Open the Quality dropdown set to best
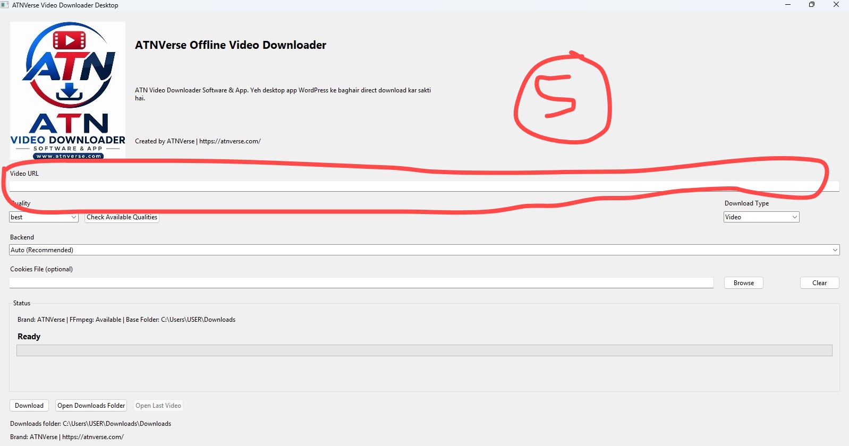This screenshot has width=849, height=446. pos(44,217)
